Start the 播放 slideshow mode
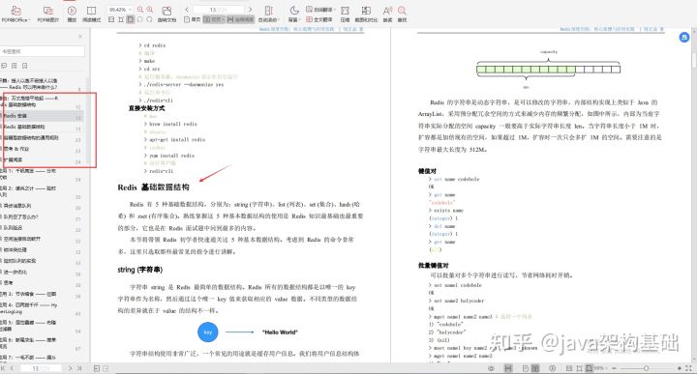Viewport: 697px width, 374px height. tap(72, 14)
